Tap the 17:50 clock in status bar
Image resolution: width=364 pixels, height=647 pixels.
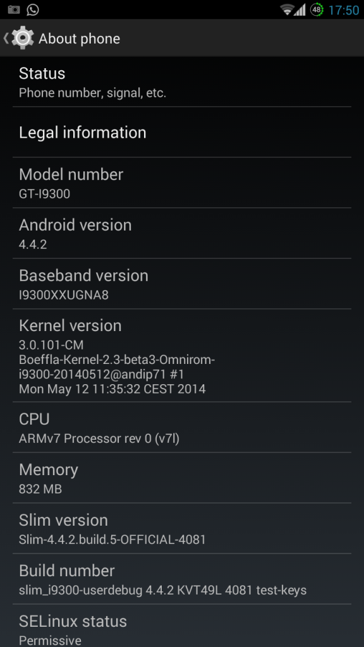(x=344, y=10)
